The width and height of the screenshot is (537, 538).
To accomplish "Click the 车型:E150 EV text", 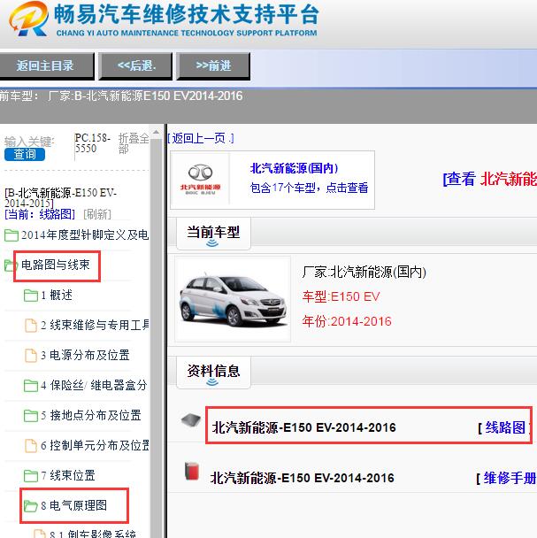I will click(341, 296).
